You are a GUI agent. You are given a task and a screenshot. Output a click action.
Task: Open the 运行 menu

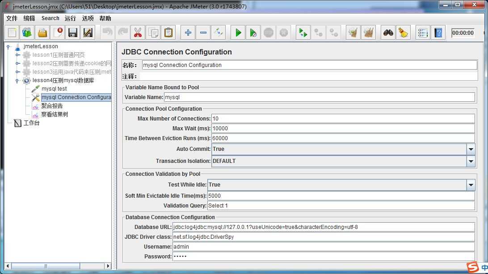click(x=70, y=18)
